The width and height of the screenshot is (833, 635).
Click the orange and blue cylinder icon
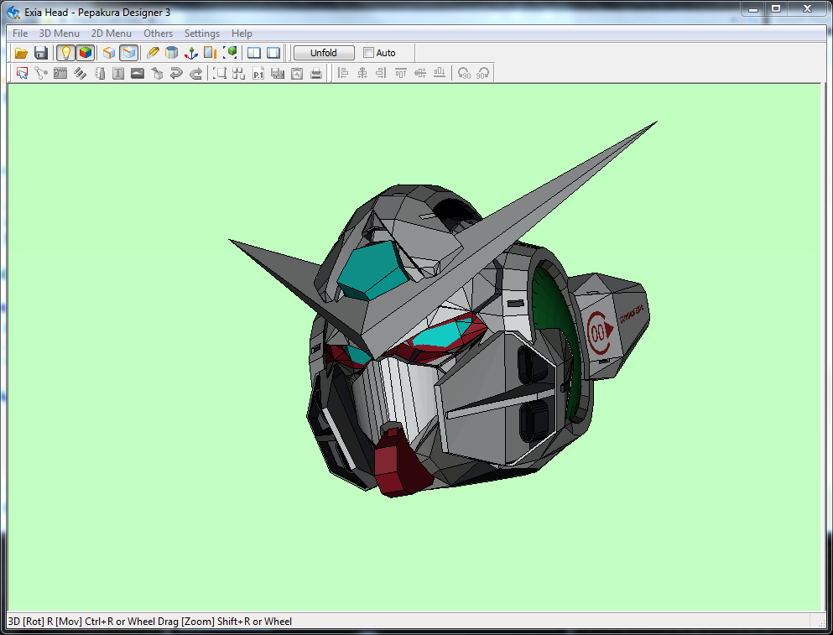172,53
